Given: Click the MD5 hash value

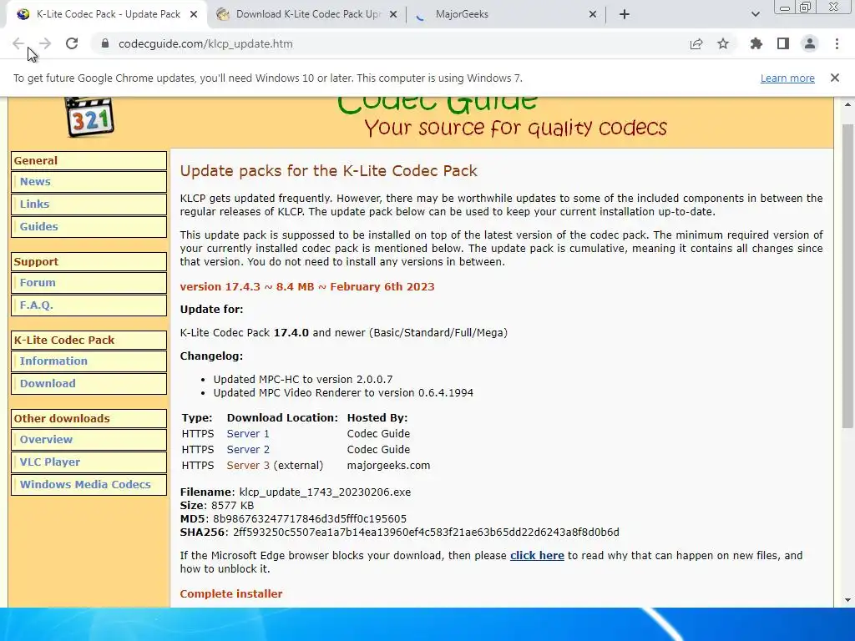Looking at the screenshot, I should (x=309, y=519).
